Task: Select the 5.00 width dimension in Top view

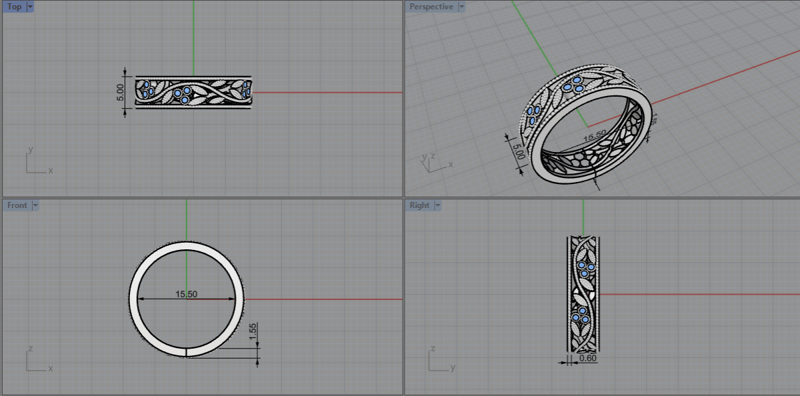Action: coord(120,91)
